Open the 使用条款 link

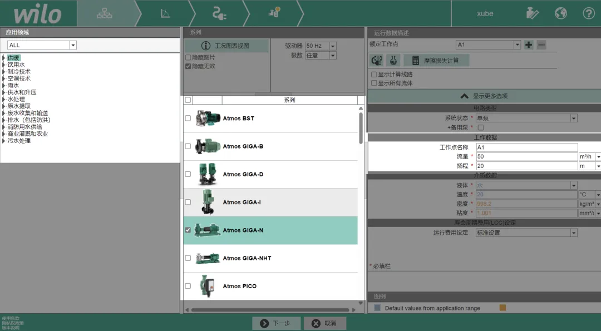click(x=11, y=318)
